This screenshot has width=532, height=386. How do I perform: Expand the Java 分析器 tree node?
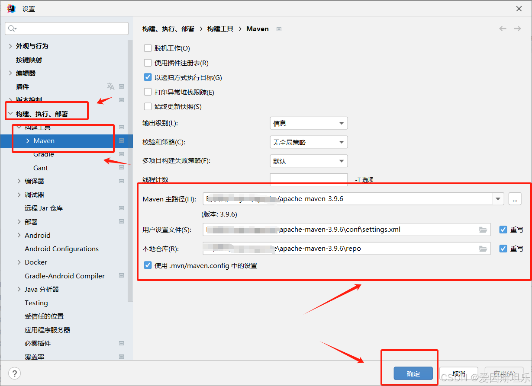pyautogui.click(x=19, y=289)
